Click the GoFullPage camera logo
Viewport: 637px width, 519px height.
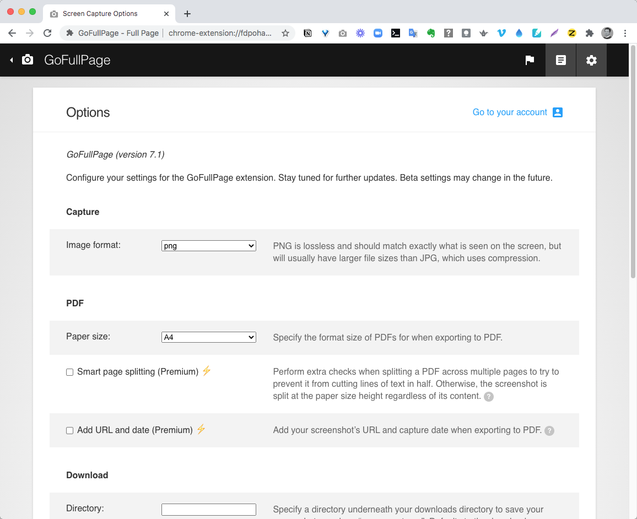pyautogui.click(x=27, y=60)
